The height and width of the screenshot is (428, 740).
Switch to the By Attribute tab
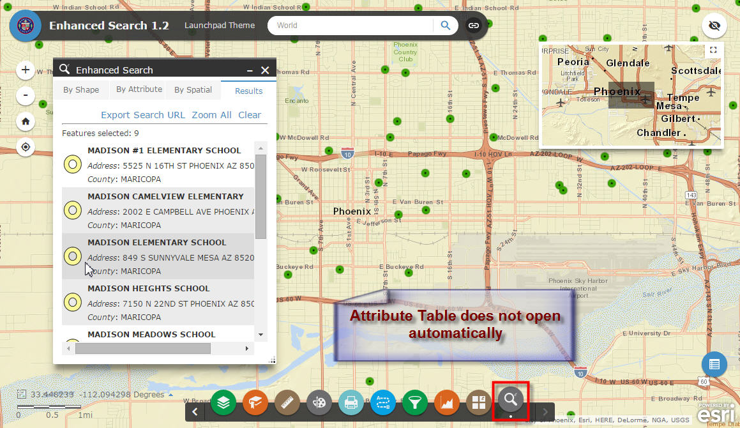[139, 89]
